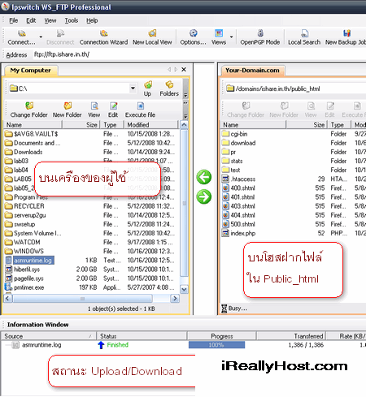Close the My Computer pane
Image resolution: width=366 pixels, height=397 pixels.
[x=184, y=70]
